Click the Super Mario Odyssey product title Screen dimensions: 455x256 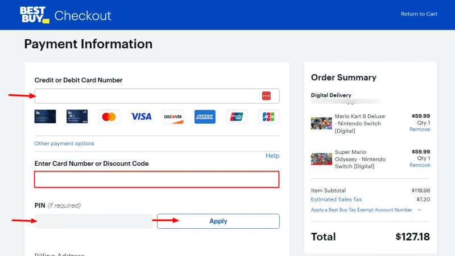pos(360,160)
